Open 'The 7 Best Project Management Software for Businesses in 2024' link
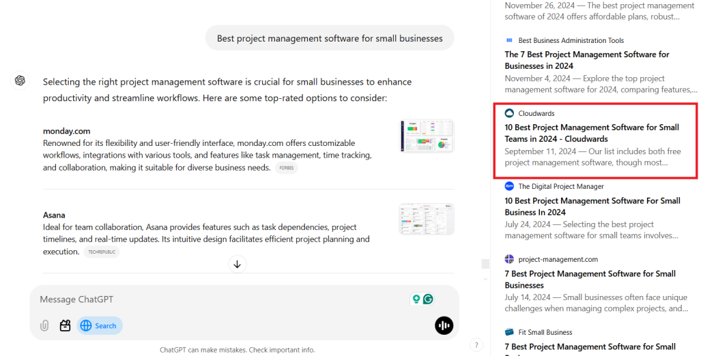 587,60
